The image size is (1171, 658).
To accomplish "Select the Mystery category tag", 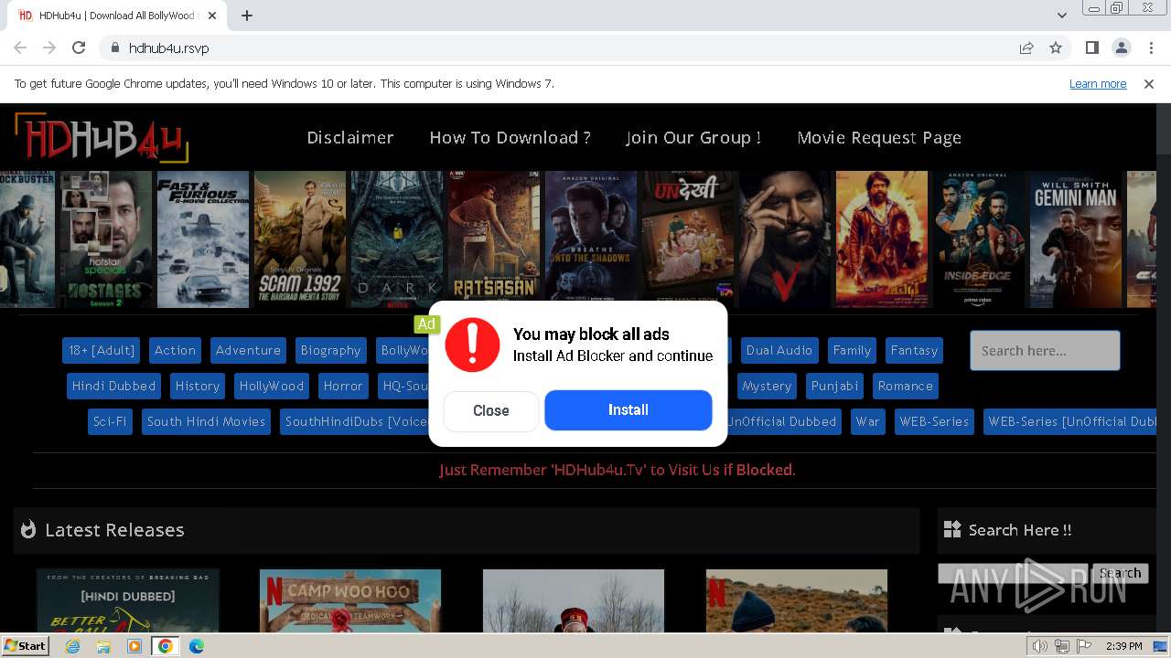I will 767,386.
